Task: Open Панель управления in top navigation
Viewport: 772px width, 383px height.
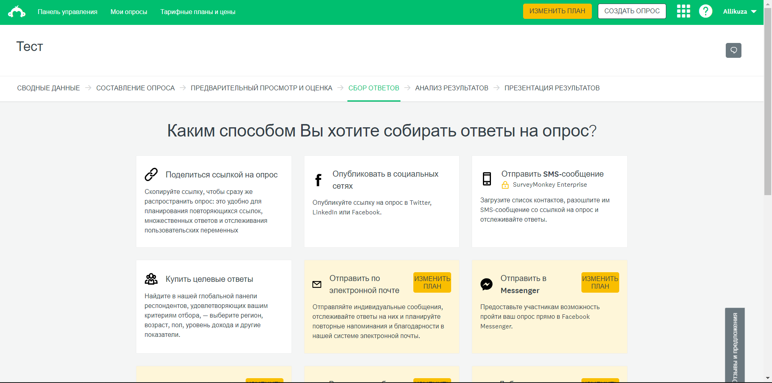Action: pos(68,12)
